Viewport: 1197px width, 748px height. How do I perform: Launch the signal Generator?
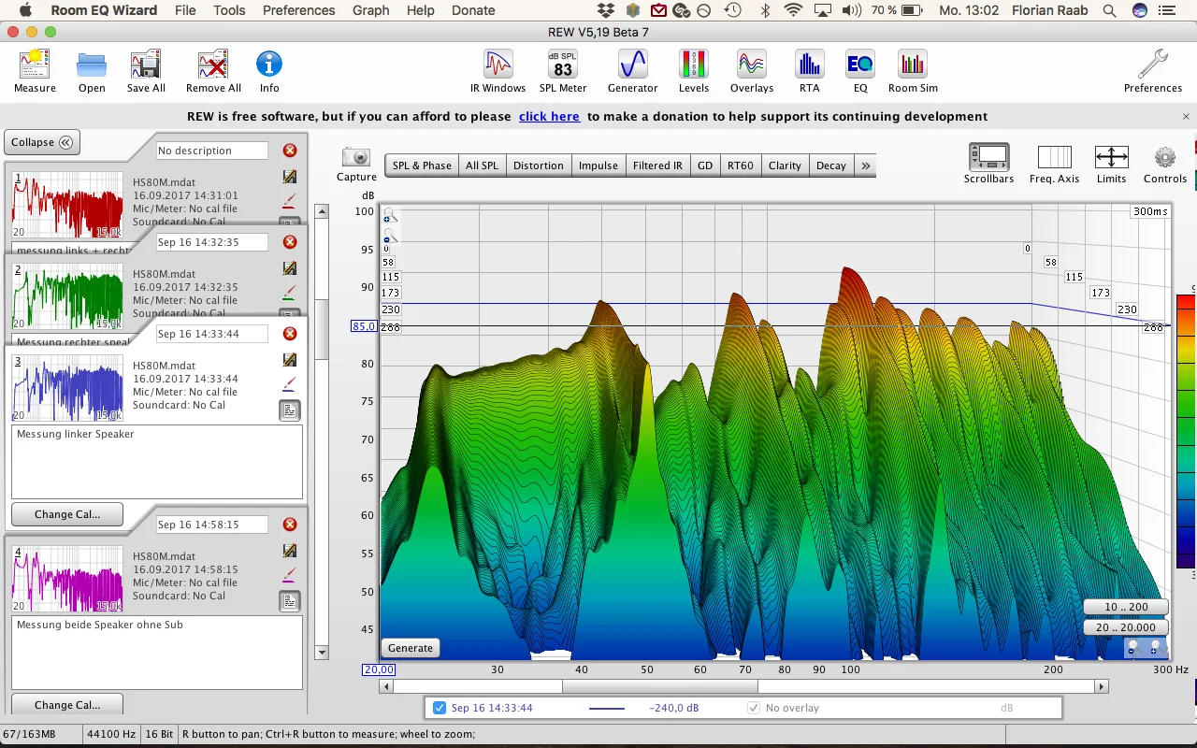click(633, 71)
